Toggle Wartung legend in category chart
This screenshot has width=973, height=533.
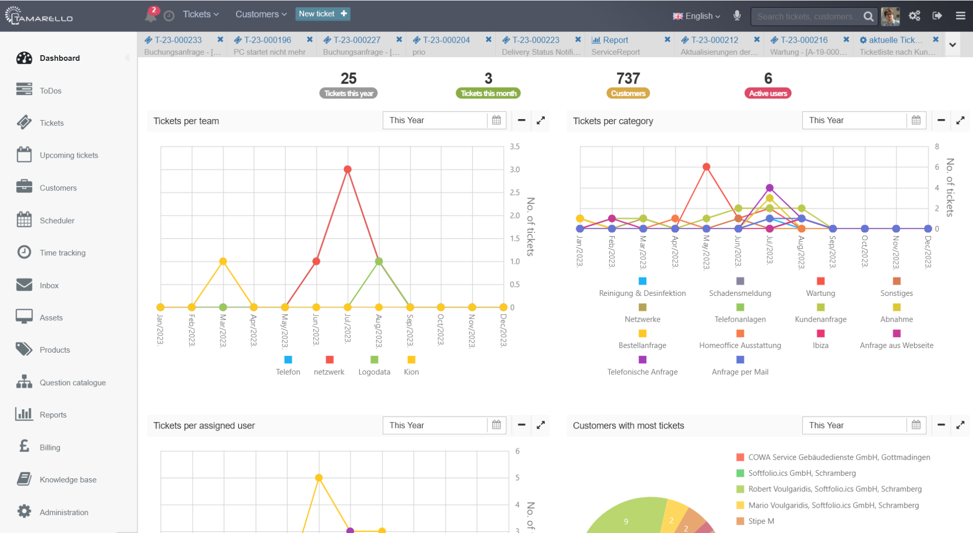coord(820,287)
